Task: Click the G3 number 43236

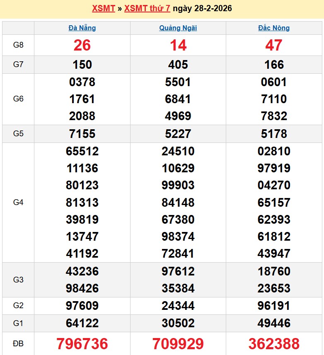Action: click(82, 271)
